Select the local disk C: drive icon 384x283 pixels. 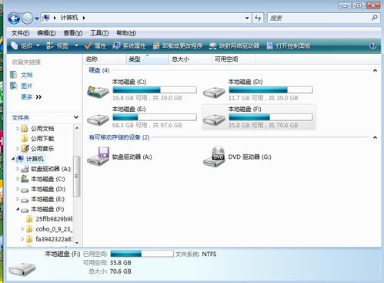pos(98,91)
